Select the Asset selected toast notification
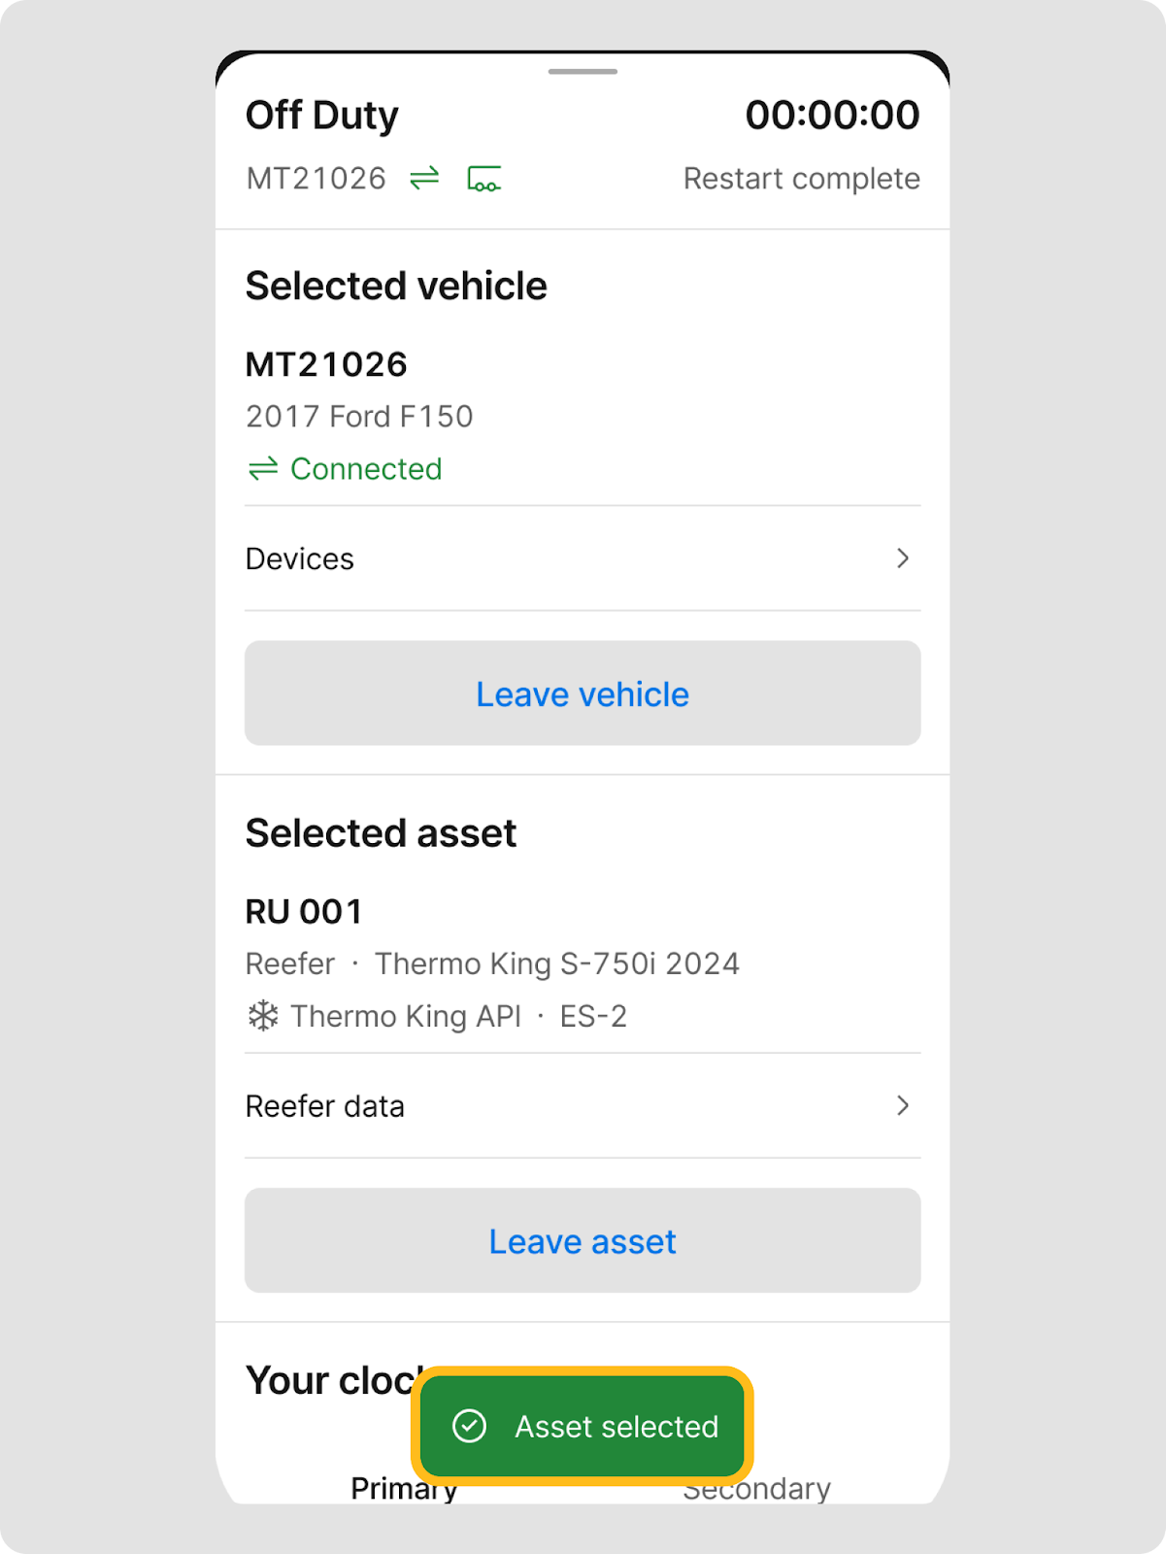This screenshot has height=1554, width=1166. point(616,1426)
